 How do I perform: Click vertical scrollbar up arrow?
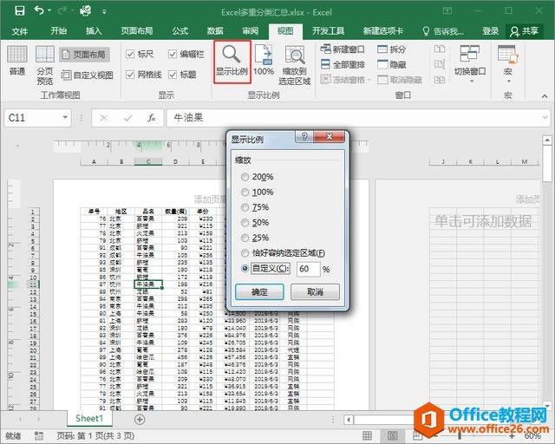click(547, 140)
